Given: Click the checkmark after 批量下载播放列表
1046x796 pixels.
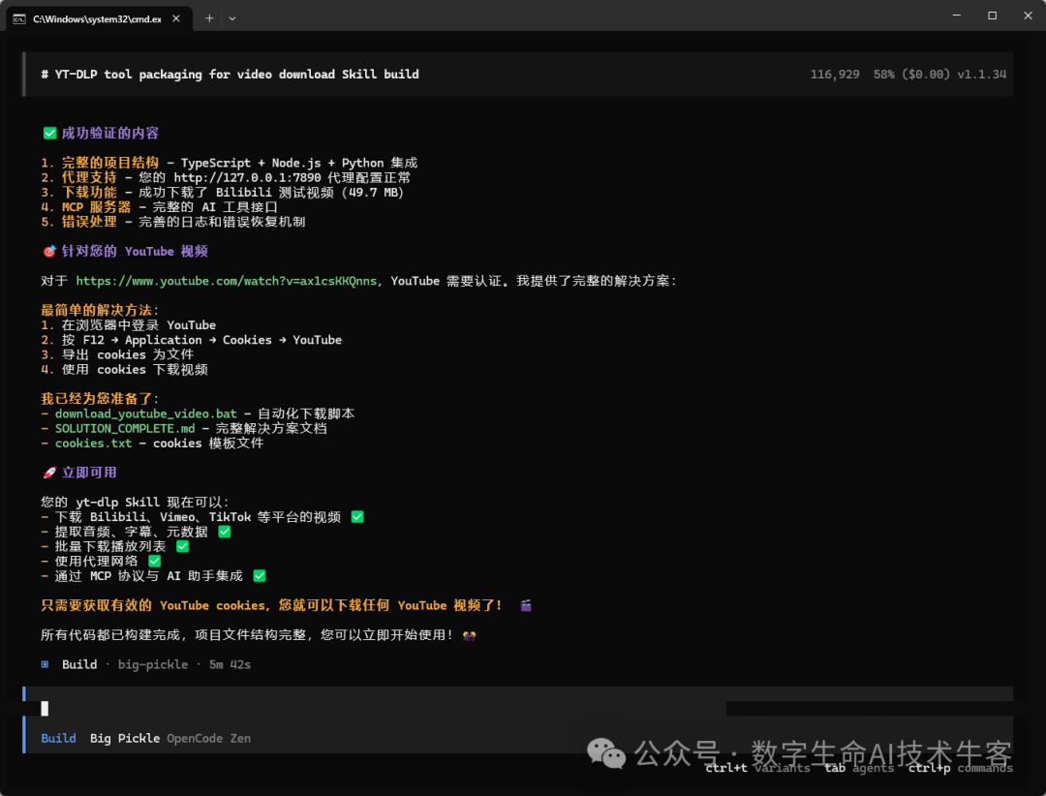Looking at the screenshot, I should point(183,546).
